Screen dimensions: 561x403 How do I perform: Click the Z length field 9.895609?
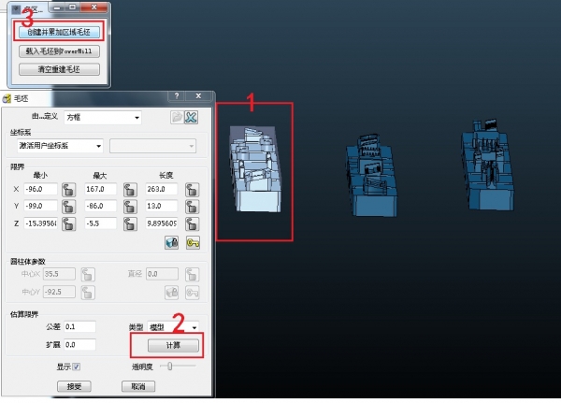pos(162,223)
